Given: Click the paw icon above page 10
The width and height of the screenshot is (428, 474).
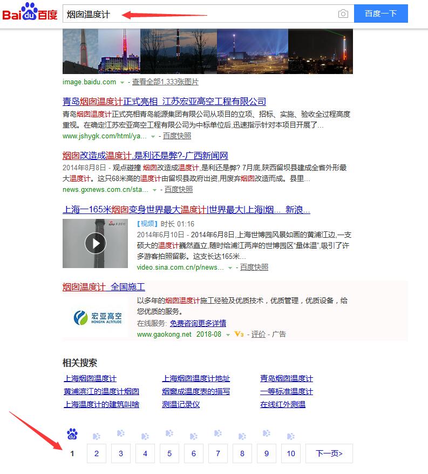Looking at the screenshot, I should (291, 436).
